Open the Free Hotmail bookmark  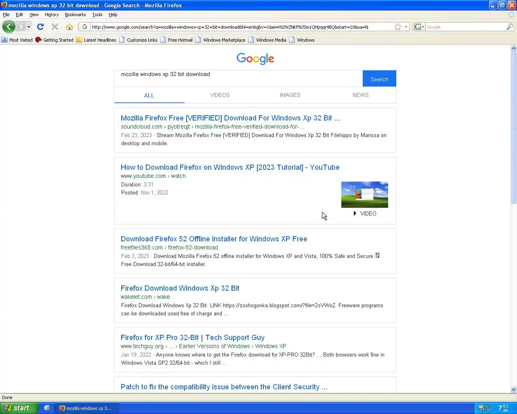pyautogui.click(x=176, y=40)
